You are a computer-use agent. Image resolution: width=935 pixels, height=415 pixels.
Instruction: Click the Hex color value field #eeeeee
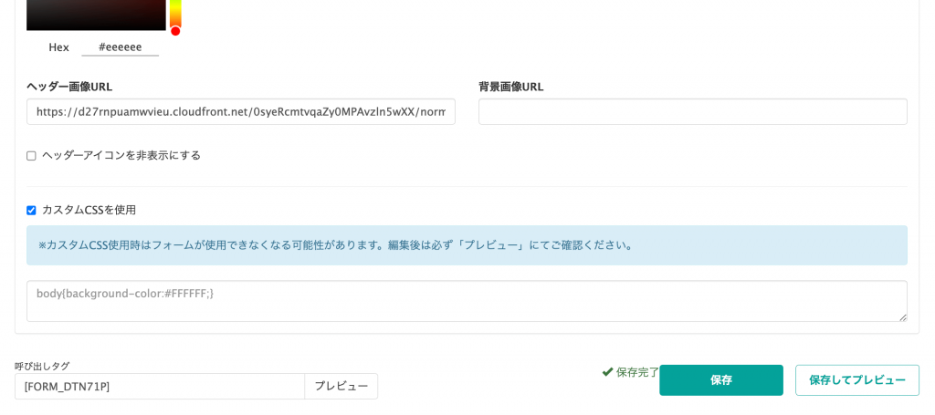pyautogui.click(x=120, y=47)
